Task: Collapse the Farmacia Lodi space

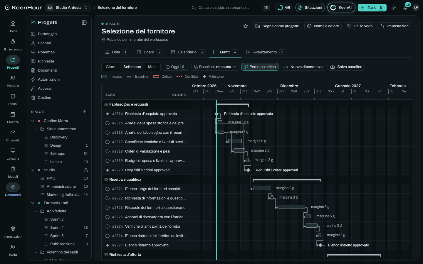Action: 33,203
